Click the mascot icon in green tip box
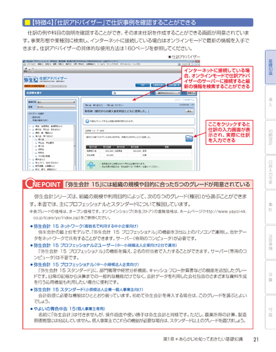 point(91,165)
